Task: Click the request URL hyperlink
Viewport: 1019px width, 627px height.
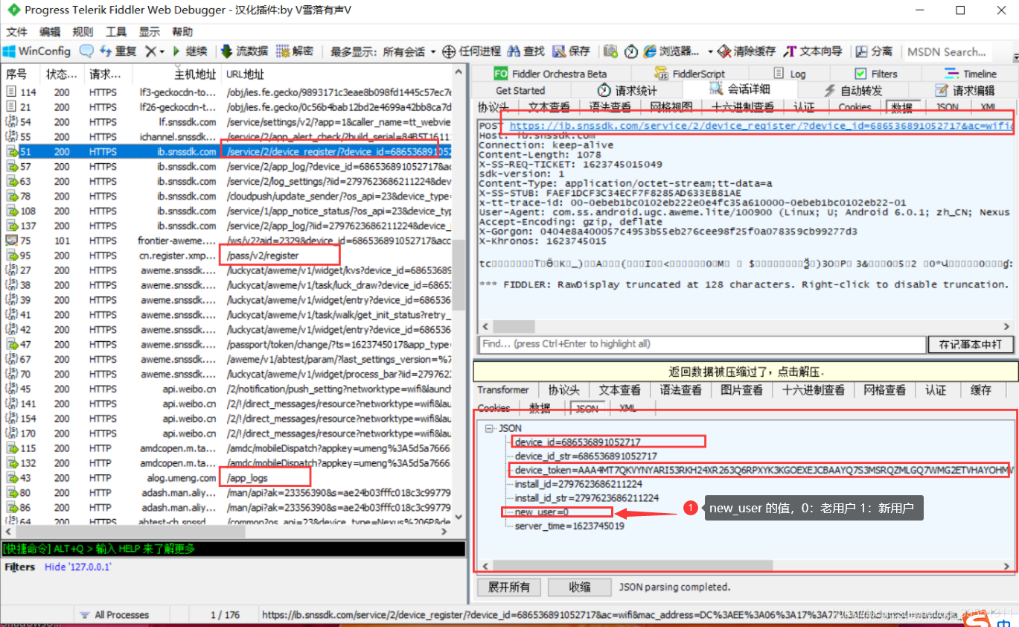Action: pyautogui.click(x=761, y=126)
